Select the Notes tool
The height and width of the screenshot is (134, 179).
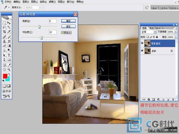(4, 65)
